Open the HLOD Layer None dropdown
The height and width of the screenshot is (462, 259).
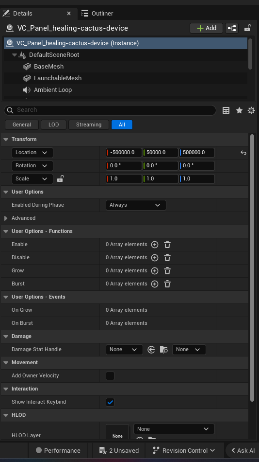174,429
